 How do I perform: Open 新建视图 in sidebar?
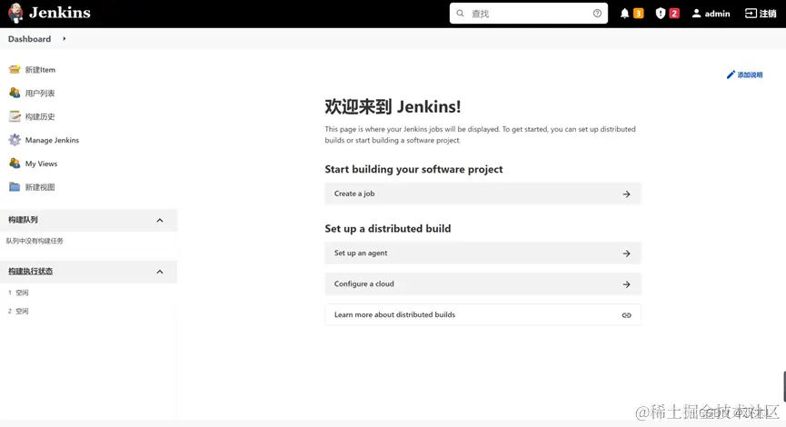click(x=40, y=187)
